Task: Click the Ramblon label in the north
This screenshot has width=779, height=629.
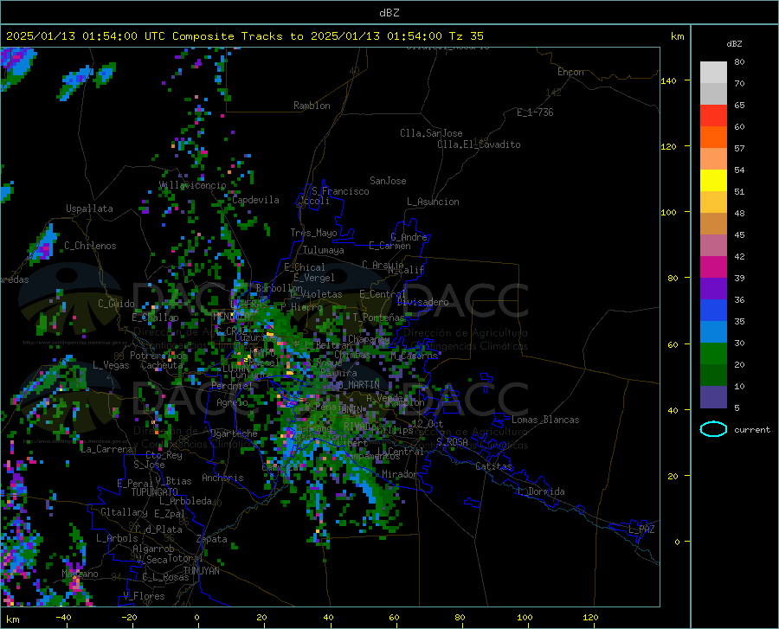Action: point(312,106)
